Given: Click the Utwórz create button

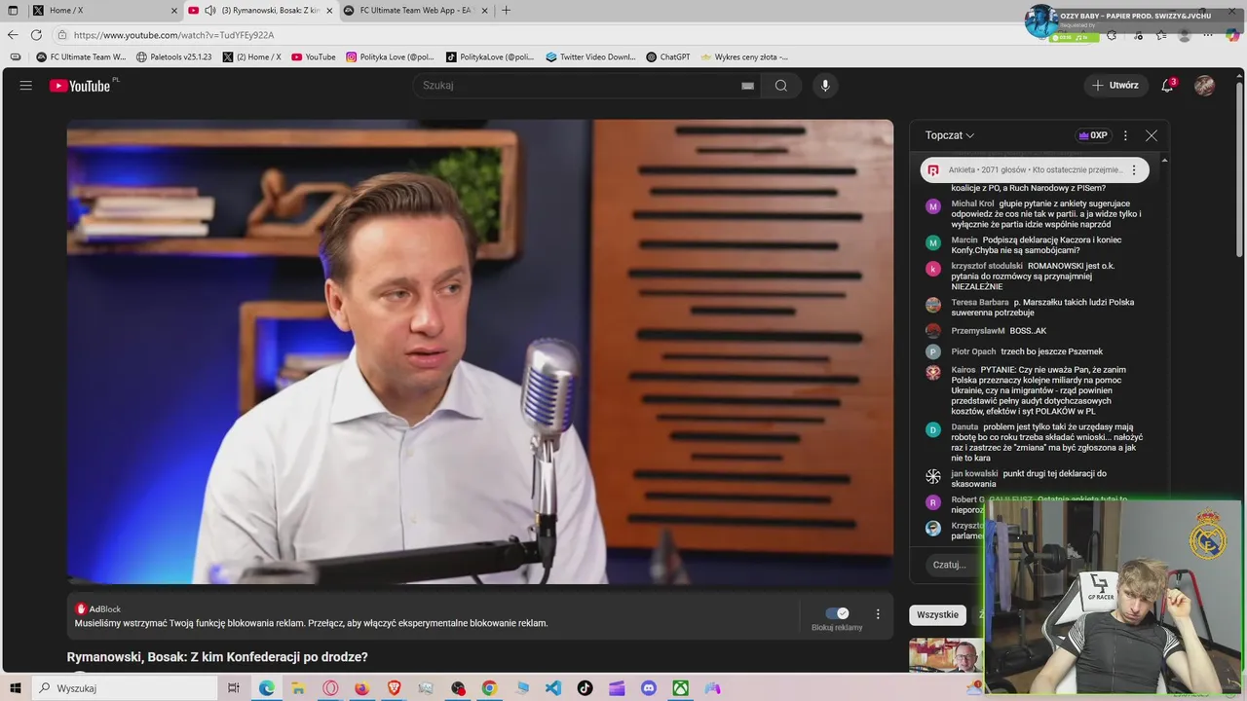Looking at the screenshot, I should pyautogui.click(x=1115, y=86).
